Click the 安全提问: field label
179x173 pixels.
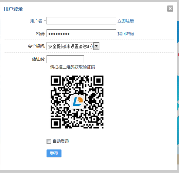(x=37, y=46)
